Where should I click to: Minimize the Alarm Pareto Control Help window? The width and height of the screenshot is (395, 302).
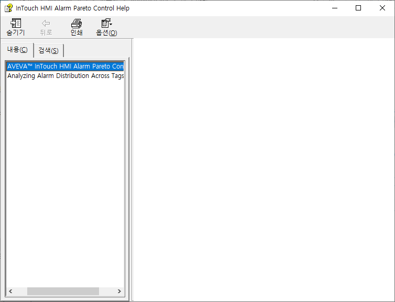335,8
